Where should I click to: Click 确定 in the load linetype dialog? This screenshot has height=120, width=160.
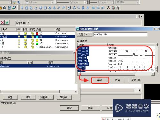pos(100,80)
